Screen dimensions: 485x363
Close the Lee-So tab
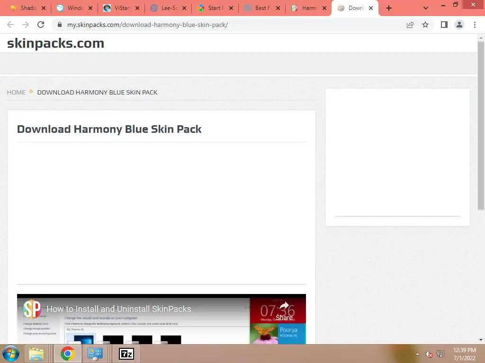pyautogui.click(x=184, y=8)
